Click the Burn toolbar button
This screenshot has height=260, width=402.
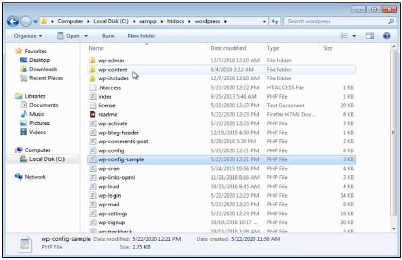(x=108, y=36)
